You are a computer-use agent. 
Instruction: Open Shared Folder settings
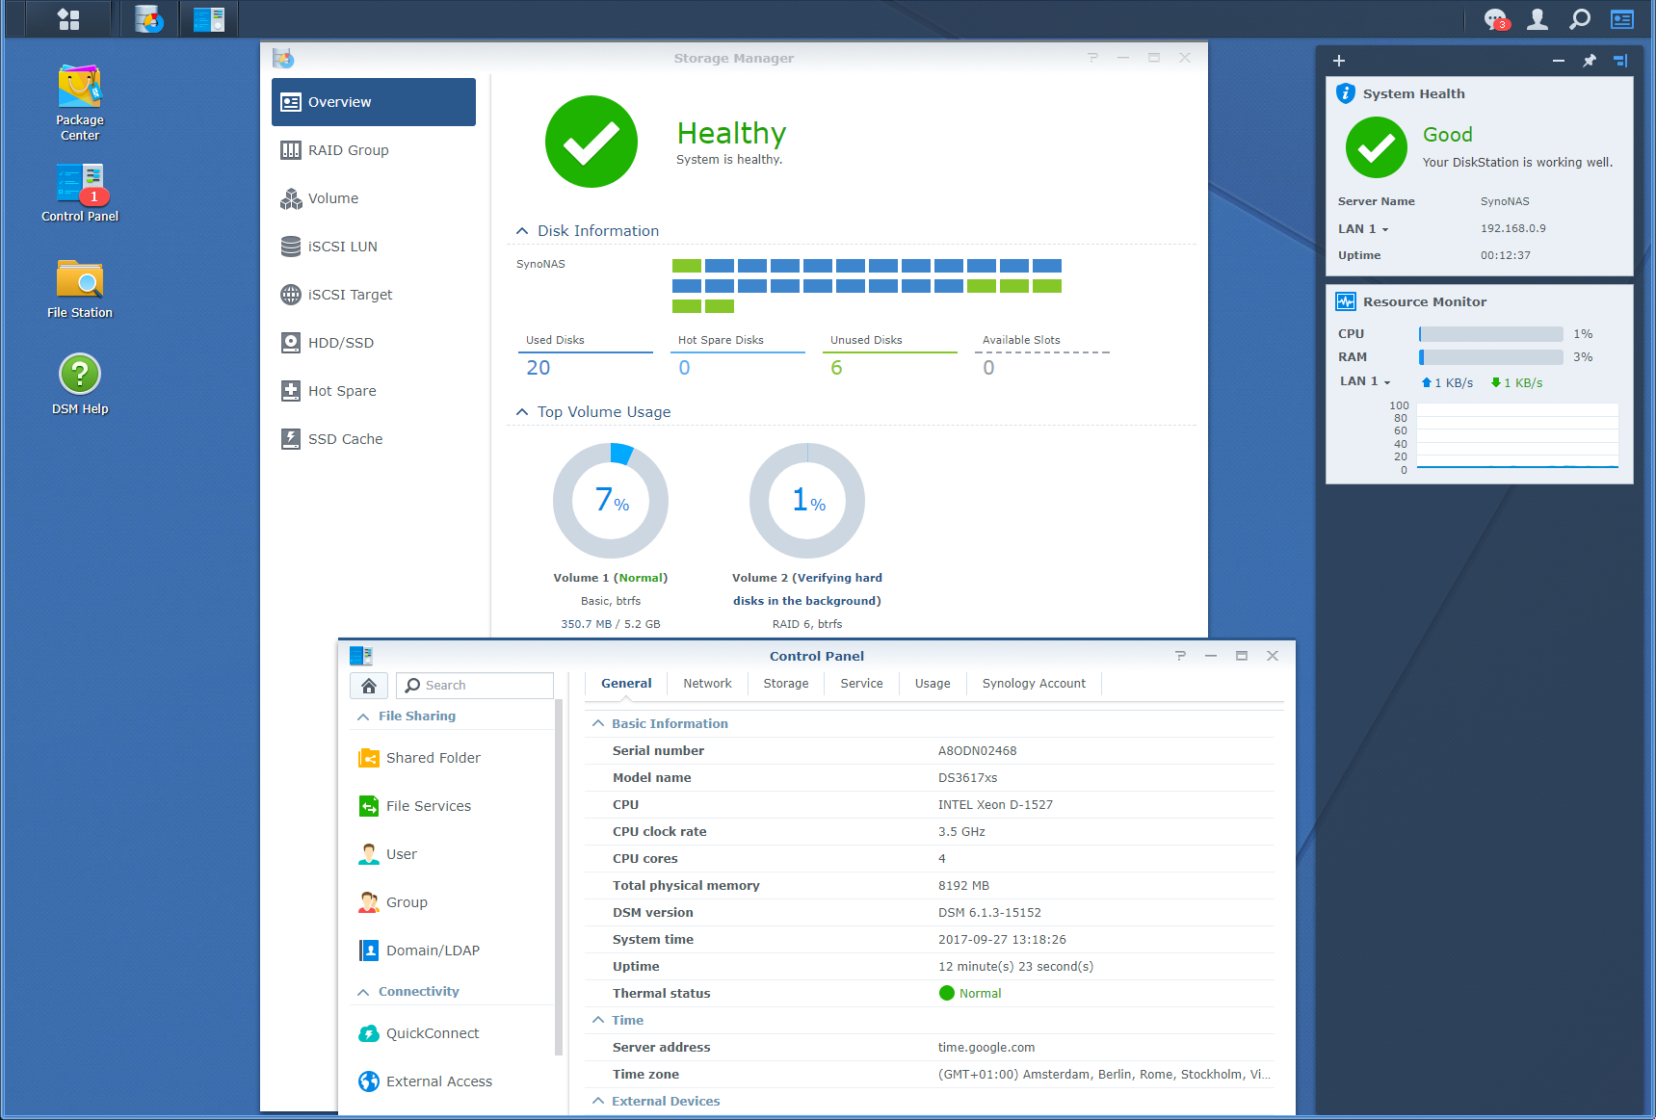coord(453,758)
